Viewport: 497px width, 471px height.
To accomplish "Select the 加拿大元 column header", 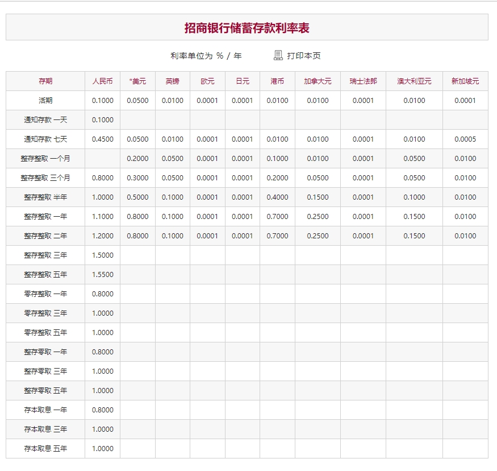I will click(x=318, y=81).
